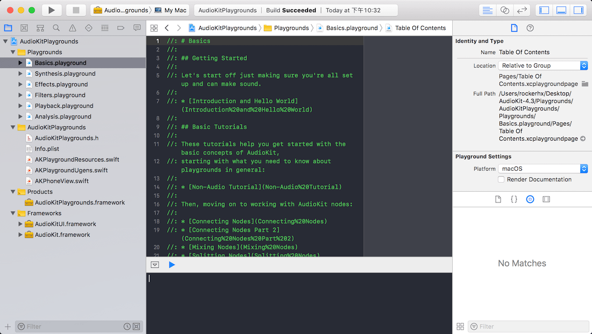The image size is (592, 334).
Task: Show the Quick Help inspector
Action: click(x=530, y=28)
